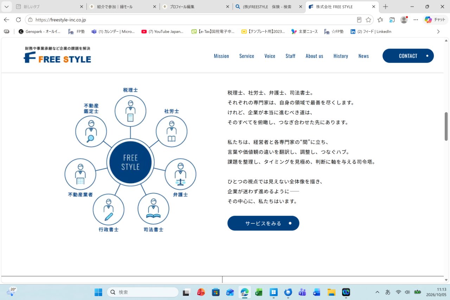This screenshot has width=450, height=300.
Task: Open the Genspark bookmark
Action: pyautogui.click(x=39, y=32)
